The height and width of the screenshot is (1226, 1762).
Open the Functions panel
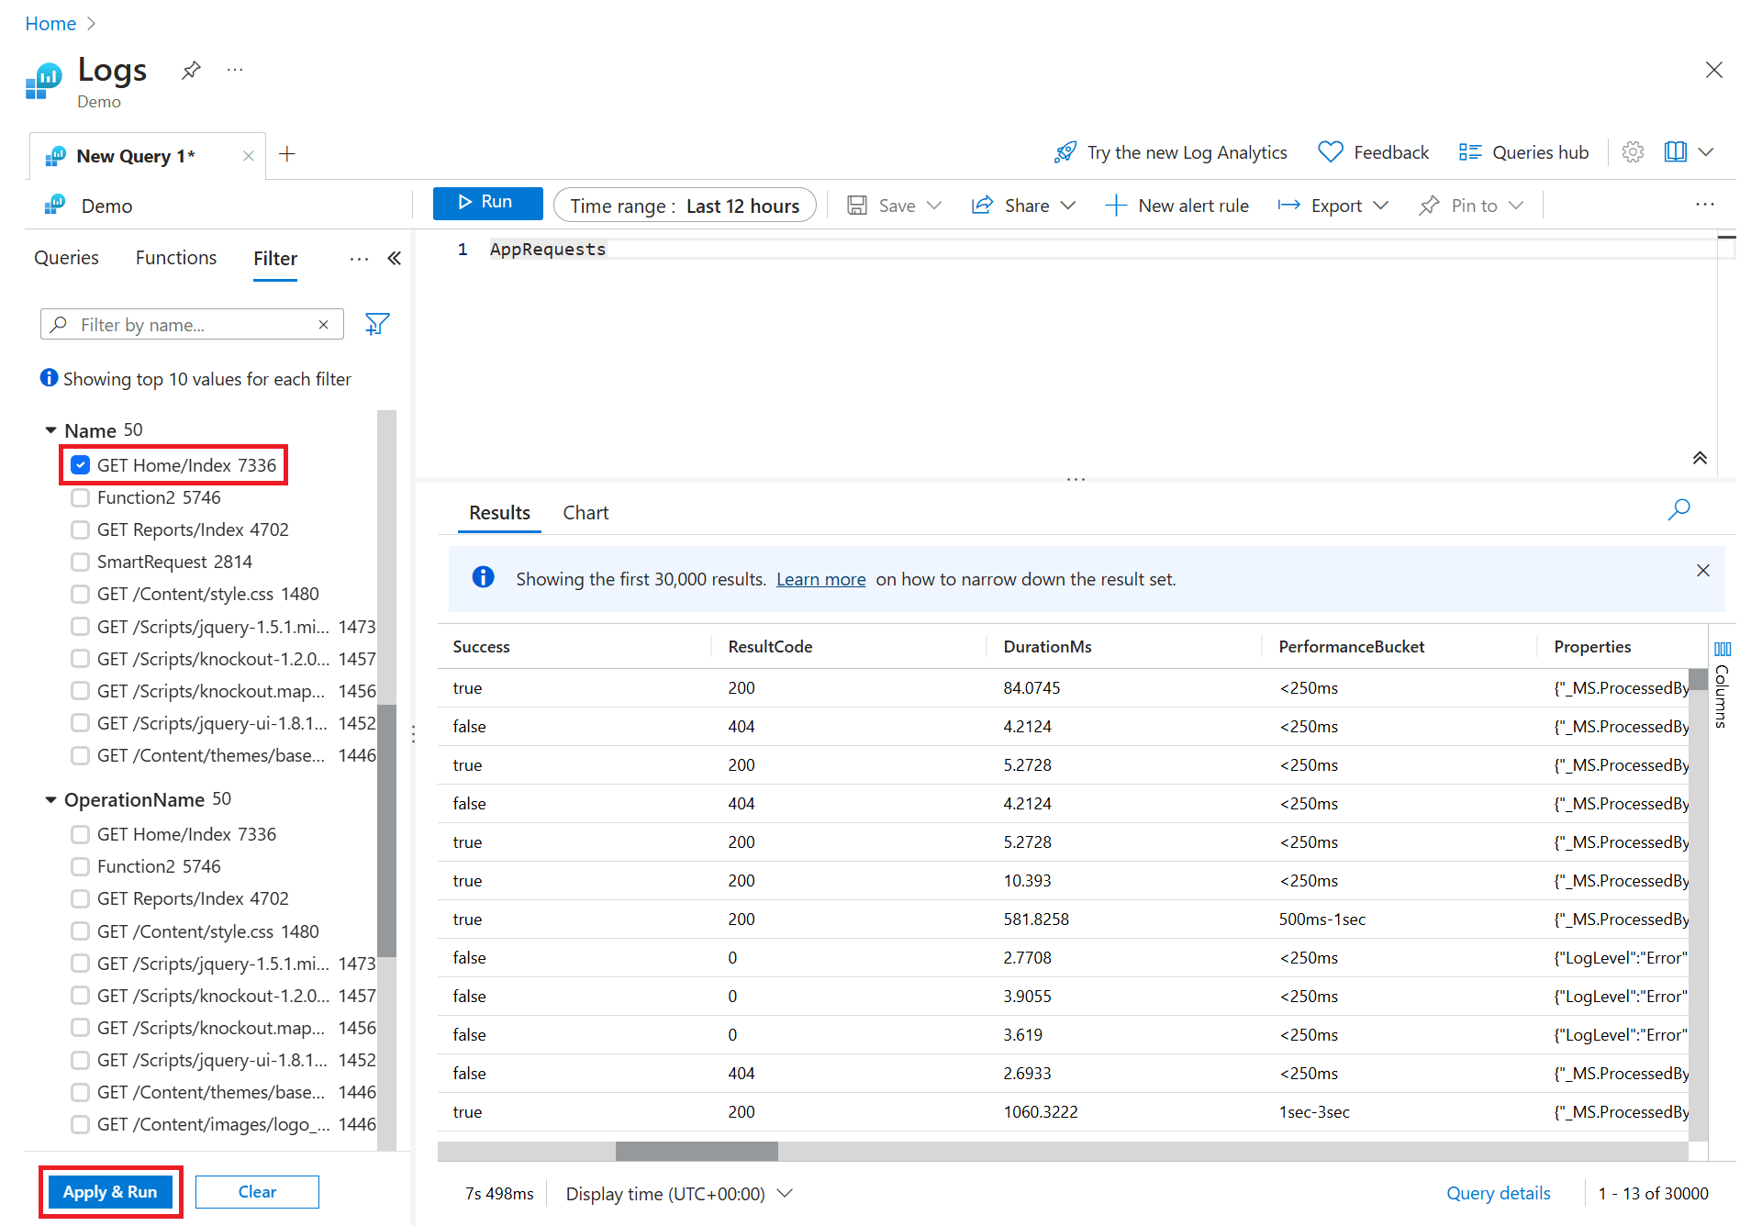175,258
